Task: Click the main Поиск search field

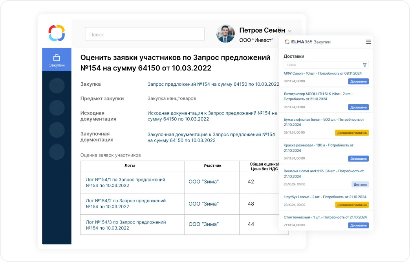Action: (x=145, y=34)
